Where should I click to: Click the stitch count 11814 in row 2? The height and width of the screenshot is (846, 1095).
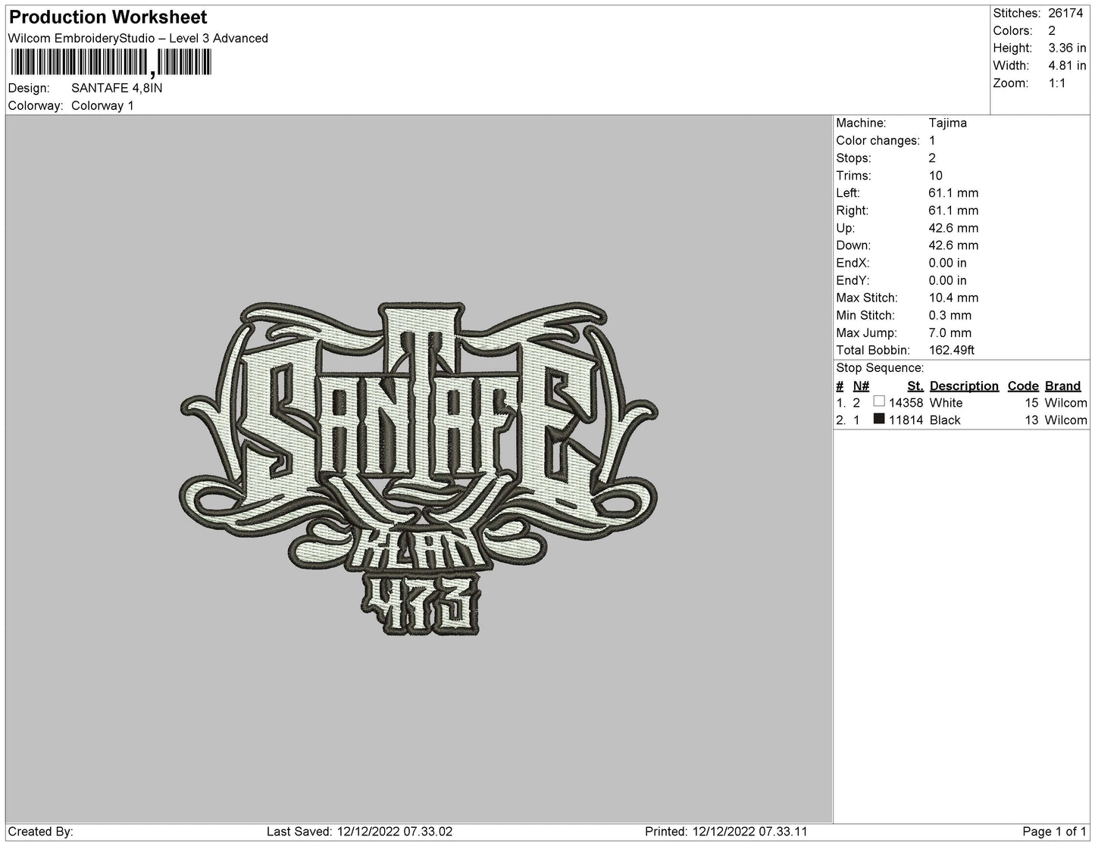906,420
